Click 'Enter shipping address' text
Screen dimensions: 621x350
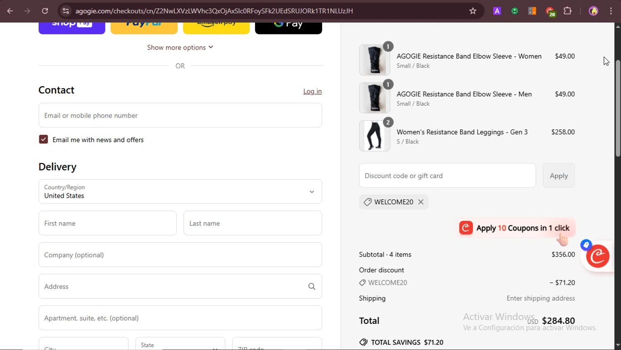541,298
